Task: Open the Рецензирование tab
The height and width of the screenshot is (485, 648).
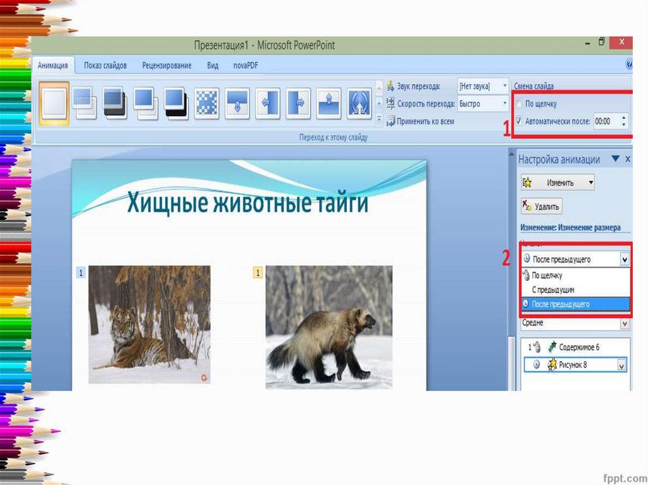Action: coord(166,65)
